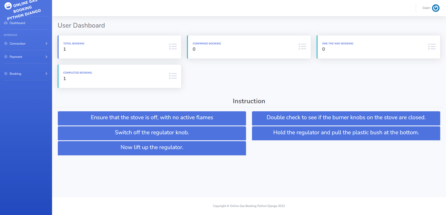Click the list icon on One The Way Booking card

coord(432,46)
